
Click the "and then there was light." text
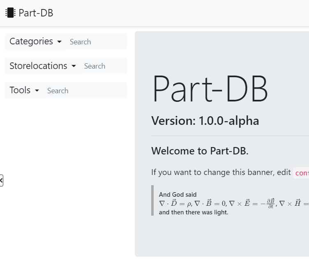click(194, 212)
